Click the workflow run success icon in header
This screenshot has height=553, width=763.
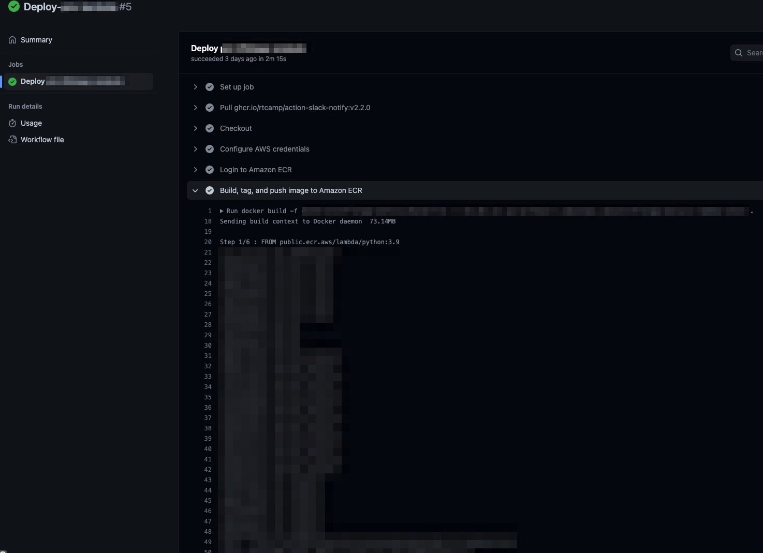click(x=14, y=7)
